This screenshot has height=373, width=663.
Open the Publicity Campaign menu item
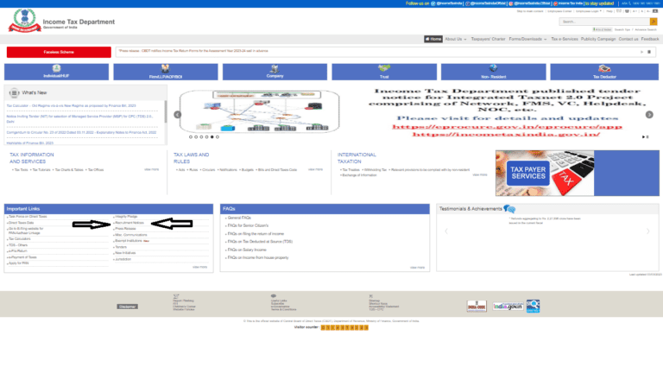click(x=598, y=39)
